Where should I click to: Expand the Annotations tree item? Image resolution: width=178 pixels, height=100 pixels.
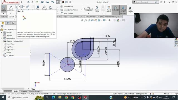click(x=2, y=38)
